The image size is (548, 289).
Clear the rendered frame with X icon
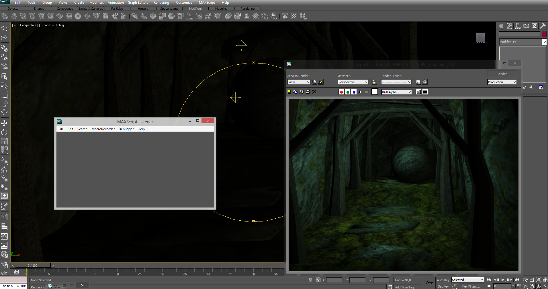click(314, 92)
